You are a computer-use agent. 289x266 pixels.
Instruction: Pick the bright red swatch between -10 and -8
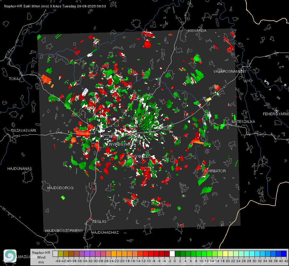coord(151,254)
